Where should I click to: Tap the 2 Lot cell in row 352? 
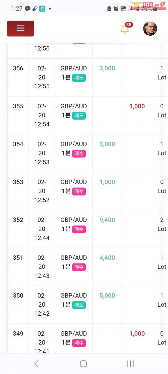coord(162,224)
